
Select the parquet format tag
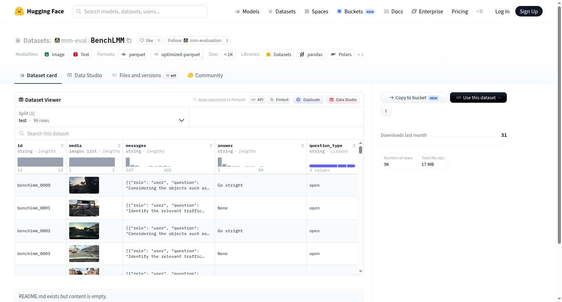point(133,54)
